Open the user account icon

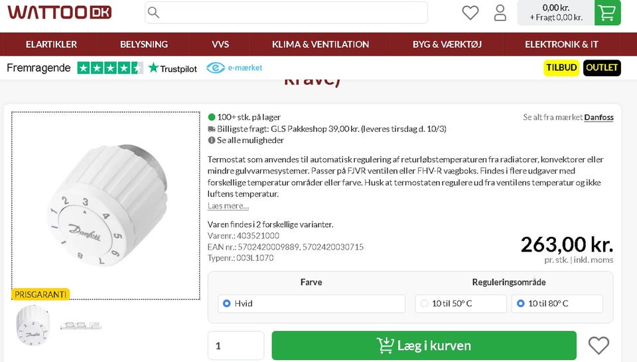click(500, 13)
